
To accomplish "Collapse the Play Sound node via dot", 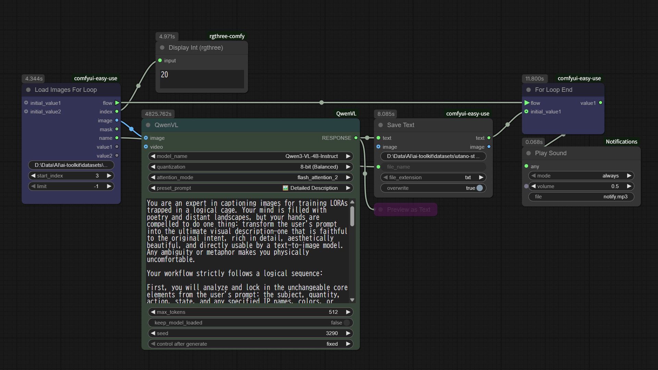I will (x=528, y=153).
